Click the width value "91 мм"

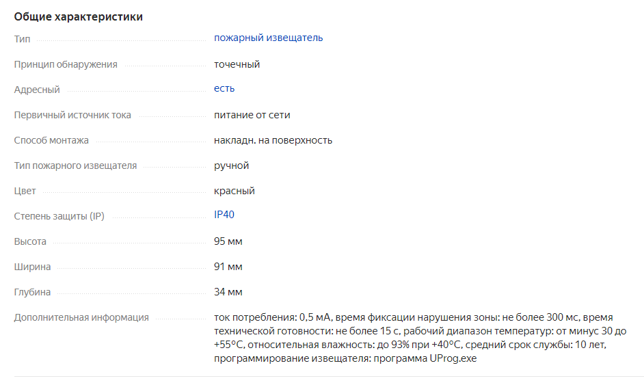click(x=228, y=267)
